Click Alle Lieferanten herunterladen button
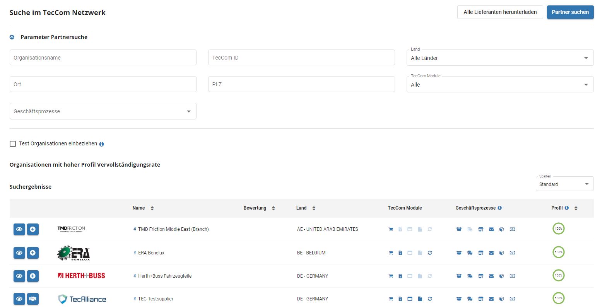Image resolution: width=607 pixels, height=307 pixels. 500,12
